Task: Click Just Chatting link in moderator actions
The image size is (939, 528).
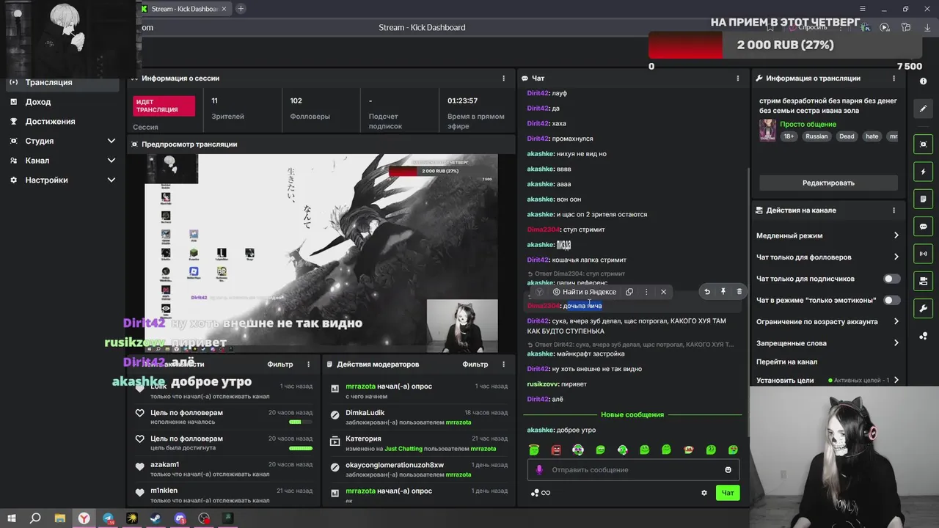Action: [x=403, y=449]
